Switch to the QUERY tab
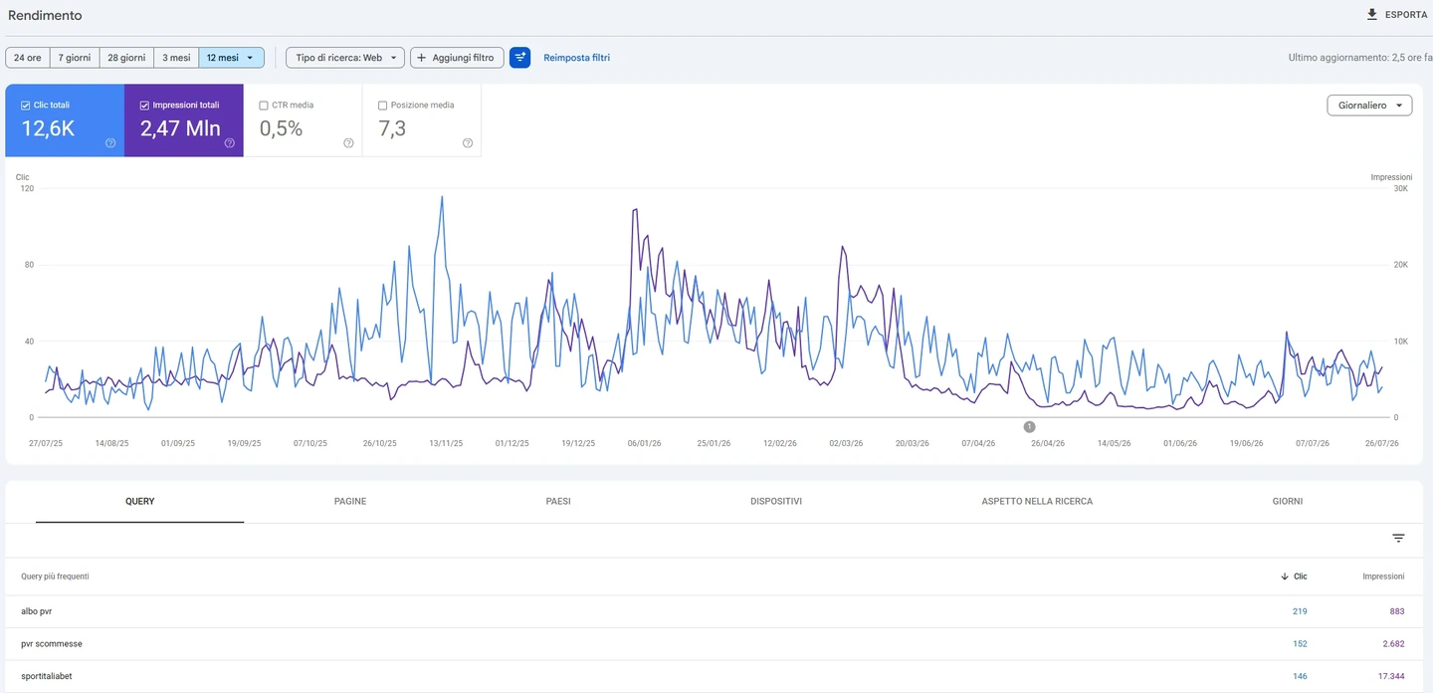The width and height of the screenshot is (1433, 693). pos(140,501)
